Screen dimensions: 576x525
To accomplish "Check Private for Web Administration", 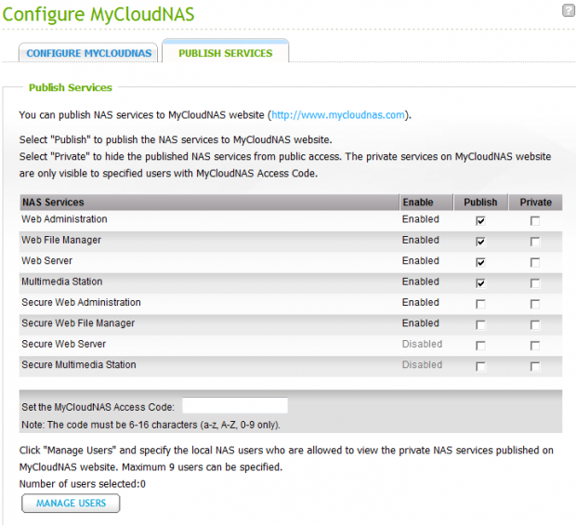I will [535, 221].
